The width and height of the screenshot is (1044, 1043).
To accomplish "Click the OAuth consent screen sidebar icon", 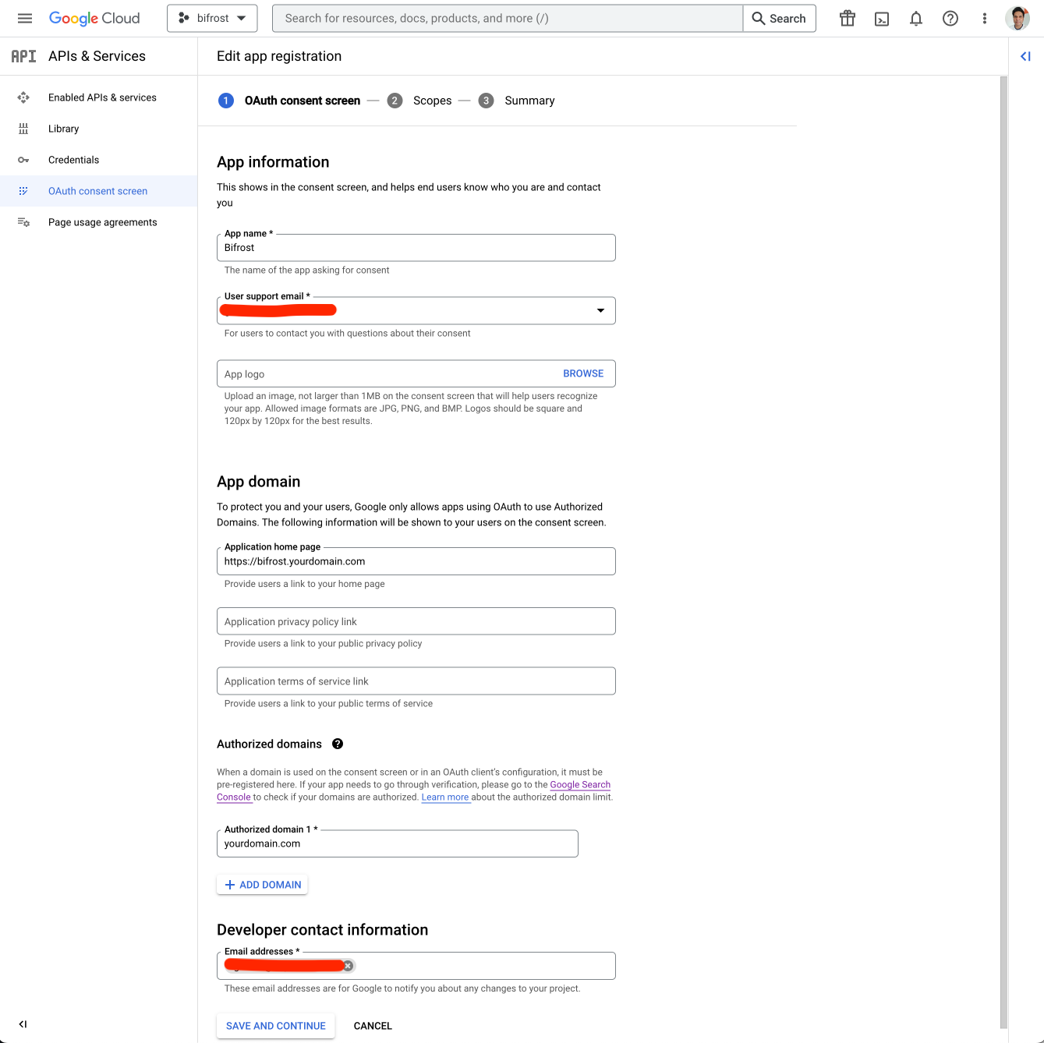I will click(x=23, y=191).
